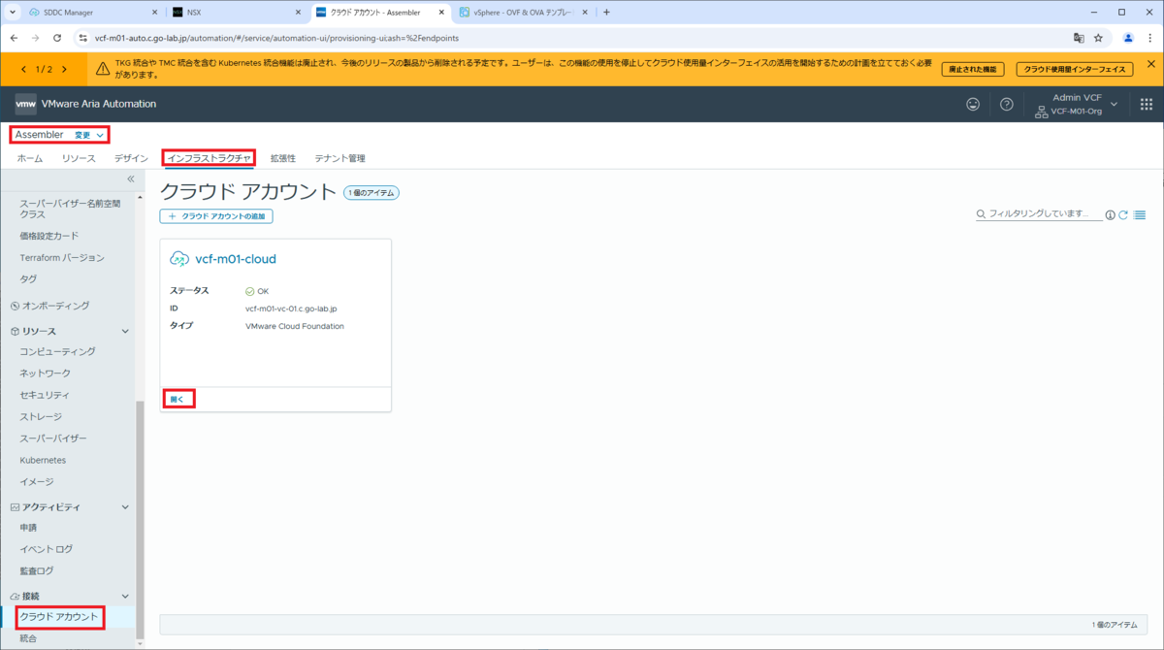Click the feedback smiley face icon
Viewport: 1164px width, 650px height.
coord(973,104)
